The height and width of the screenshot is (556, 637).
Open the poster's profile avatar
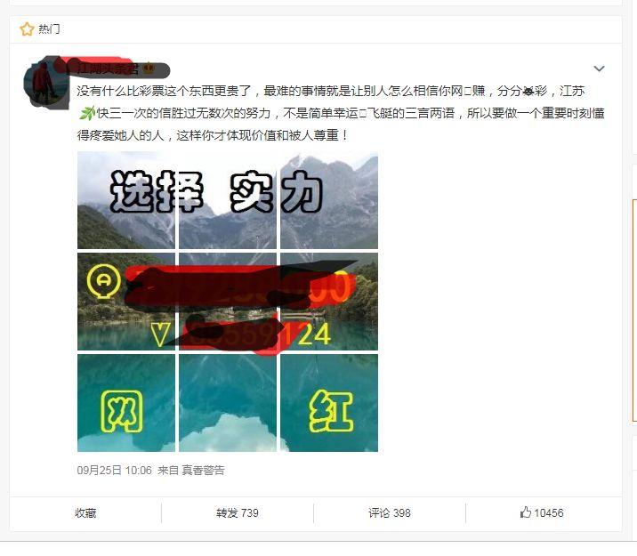click(46, 83)
